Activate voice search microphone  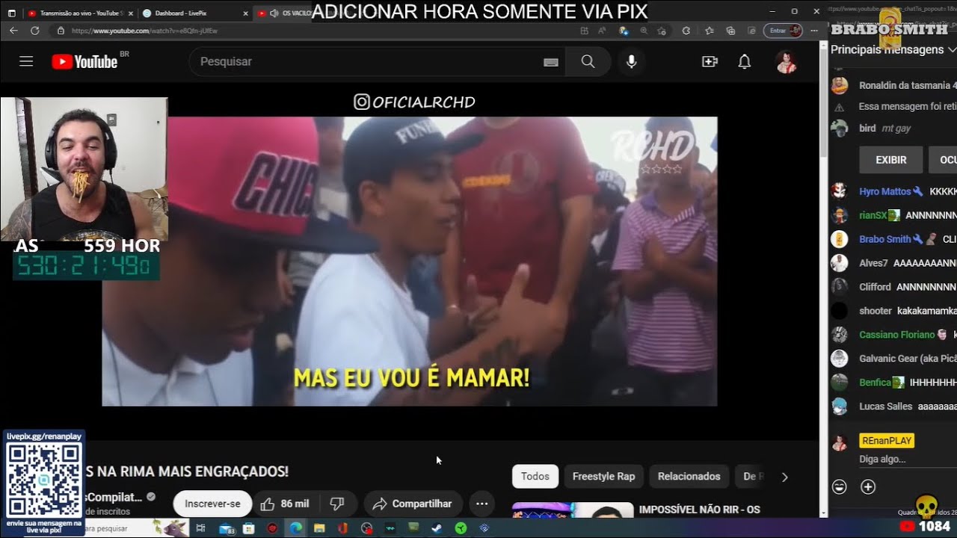[632, 61]
